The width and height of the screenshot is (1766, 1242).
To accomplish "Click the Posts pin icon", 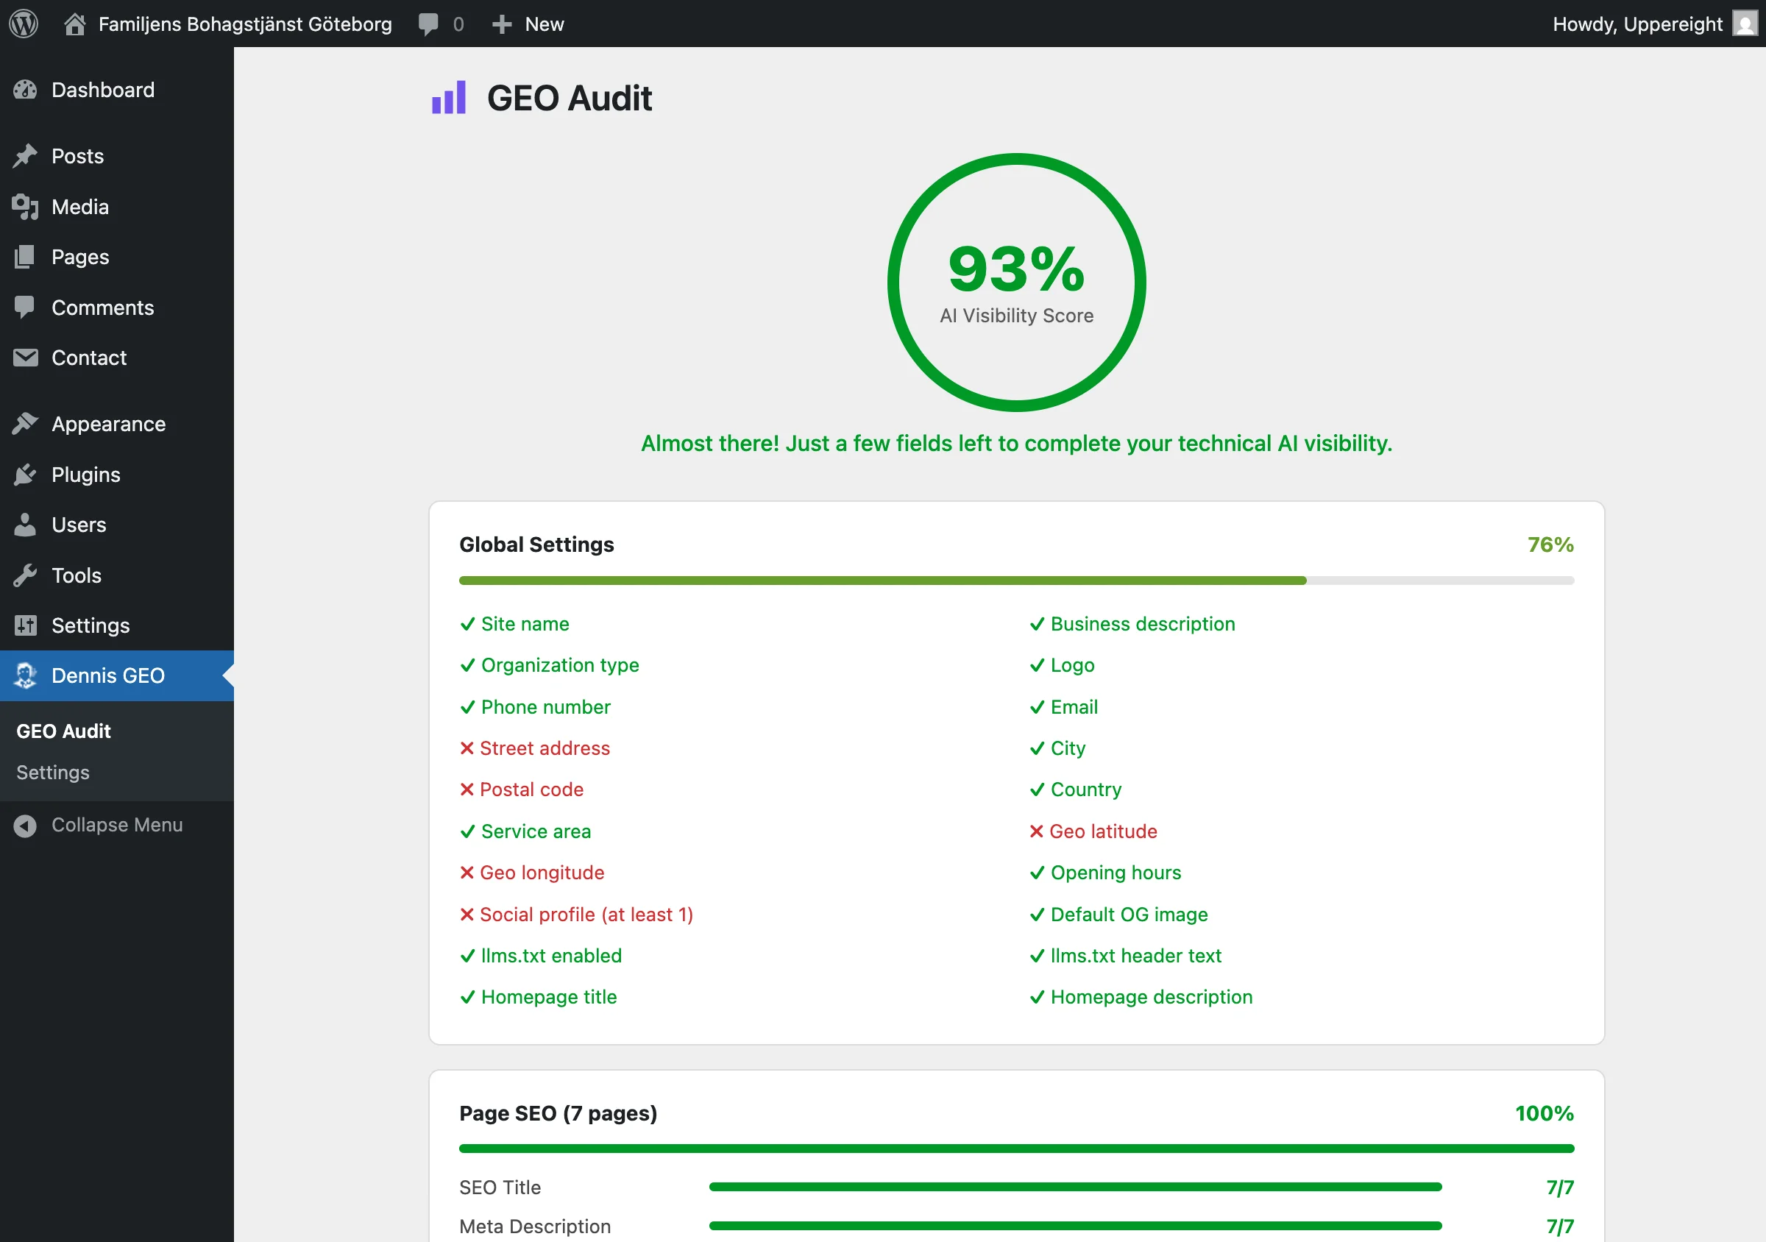I will 25,155.
